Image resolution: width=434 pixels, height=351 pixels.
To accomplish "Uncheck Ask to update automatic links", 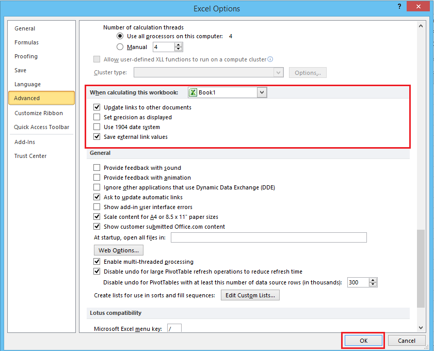I will tap(97, 197).
